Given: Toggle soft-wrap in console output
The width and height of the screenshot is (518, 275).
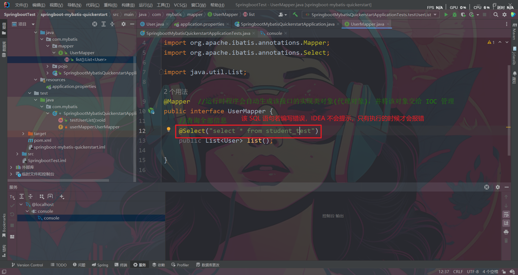Looking at the screenshot, I should point(506,214).
